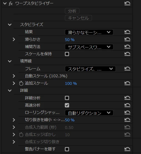Click the スタビライズ section label
Viewport: 141px width, 154px height.
pyautogui.click(x=32, y=25)
